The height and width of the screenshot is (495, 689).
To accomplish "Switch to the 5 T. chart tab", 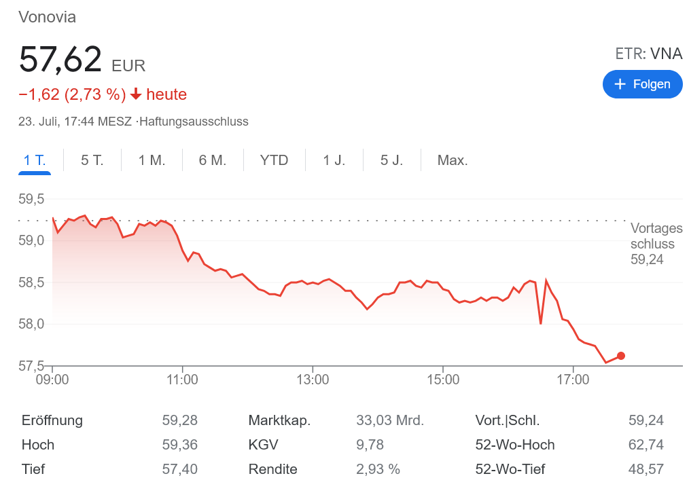I will pyautogui.click(x=92, y=160).
